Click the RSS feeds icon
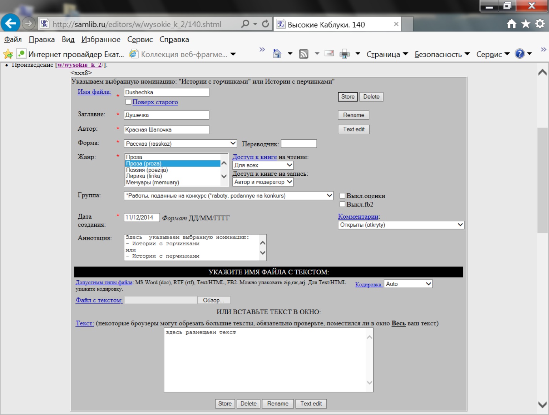The height and width of the screenshot is (415, 549). pyautogui.click(x=303, y=54)
